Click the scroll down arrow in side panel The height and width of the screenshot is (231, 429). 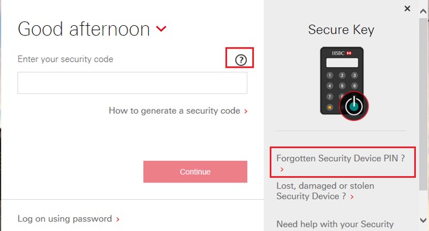tap(423, 220)
